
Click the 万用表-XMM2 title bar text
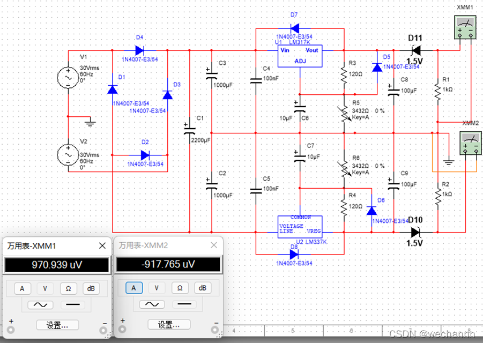coord(143,245)
